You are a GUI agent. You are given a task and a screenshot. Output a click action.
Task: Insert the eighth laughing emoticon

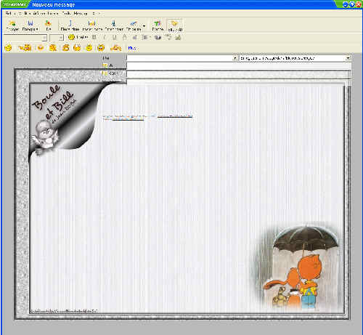point(101,48)
